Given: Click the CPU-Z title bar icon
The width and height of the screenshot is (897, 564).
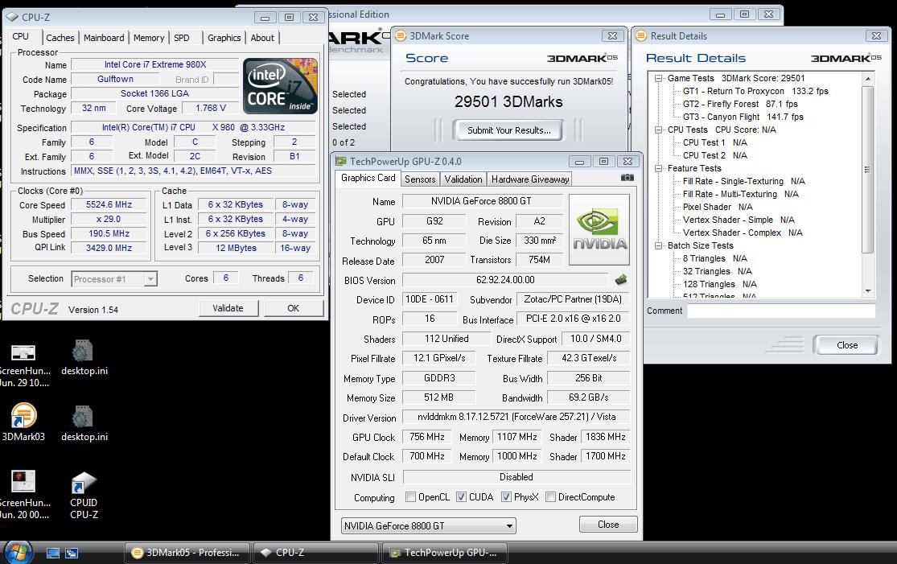Looking at the screenshot, I should [12, 17].
